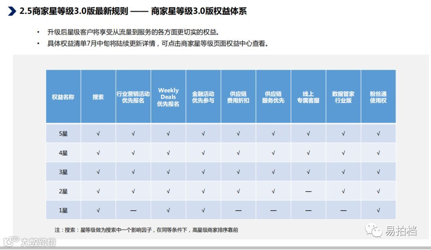Image resolution: width=431 pixels, height=250 pixels.
Task: Click the 5星 checkmark under 搜索
Action: (98, 133)
